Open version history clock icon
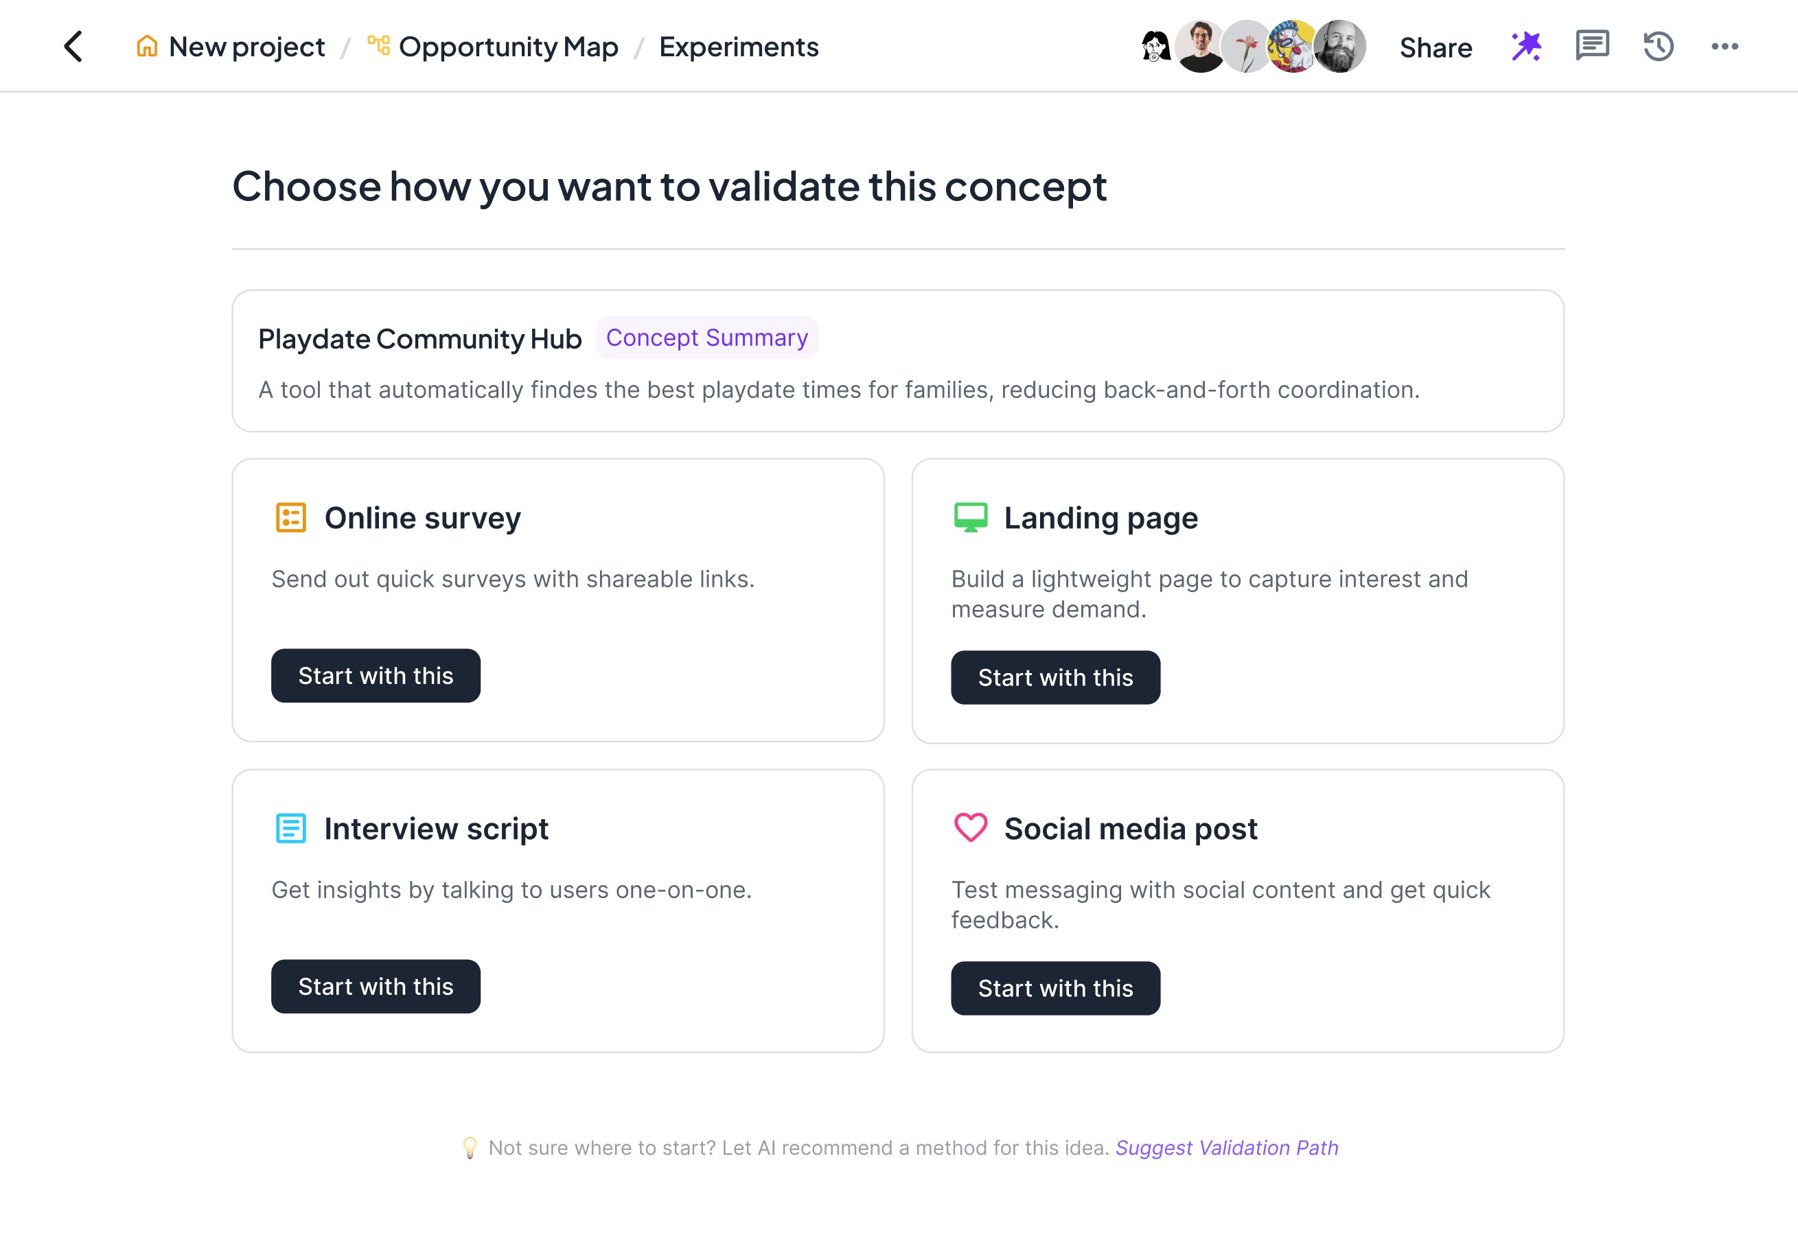Screen dimensions: 1798x1235 click(x=1659, y=47)
